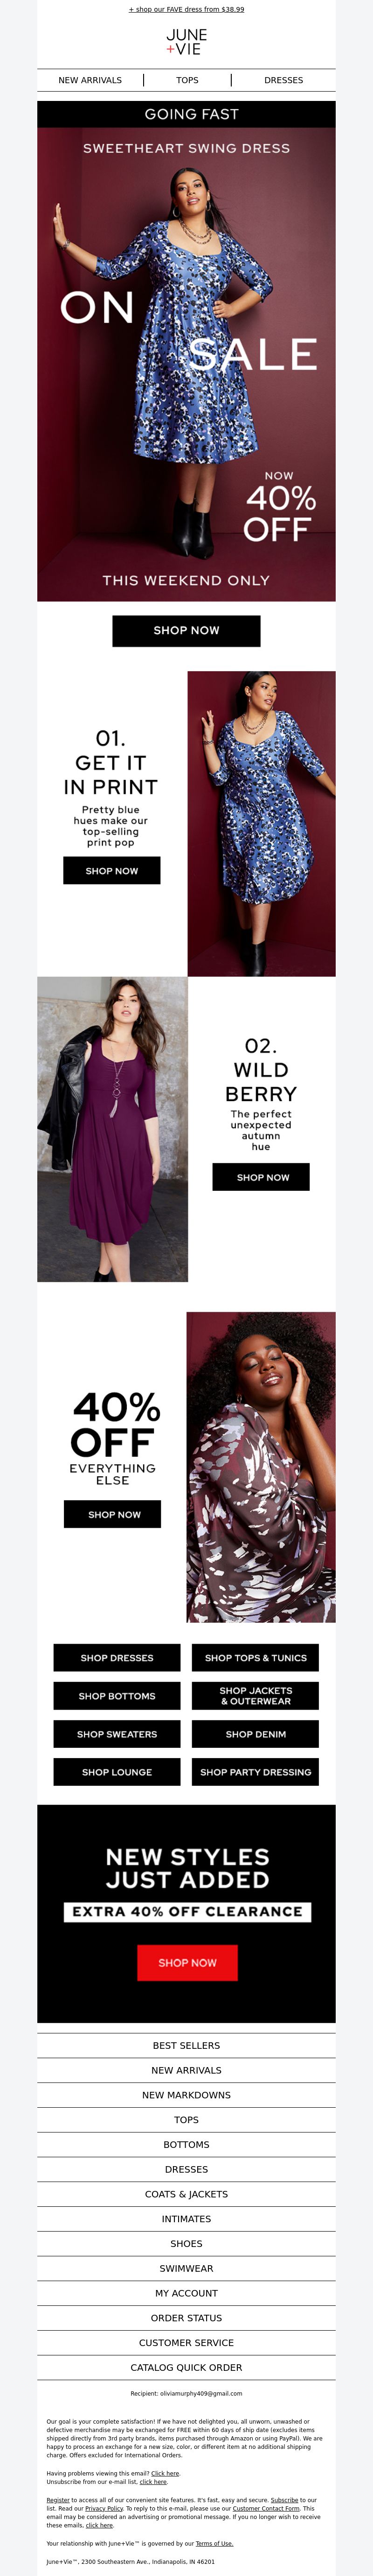Screen dimensions: 373x2576
Task: Click SHOP NOW under the sale hero banner
Action: (186, 630)
